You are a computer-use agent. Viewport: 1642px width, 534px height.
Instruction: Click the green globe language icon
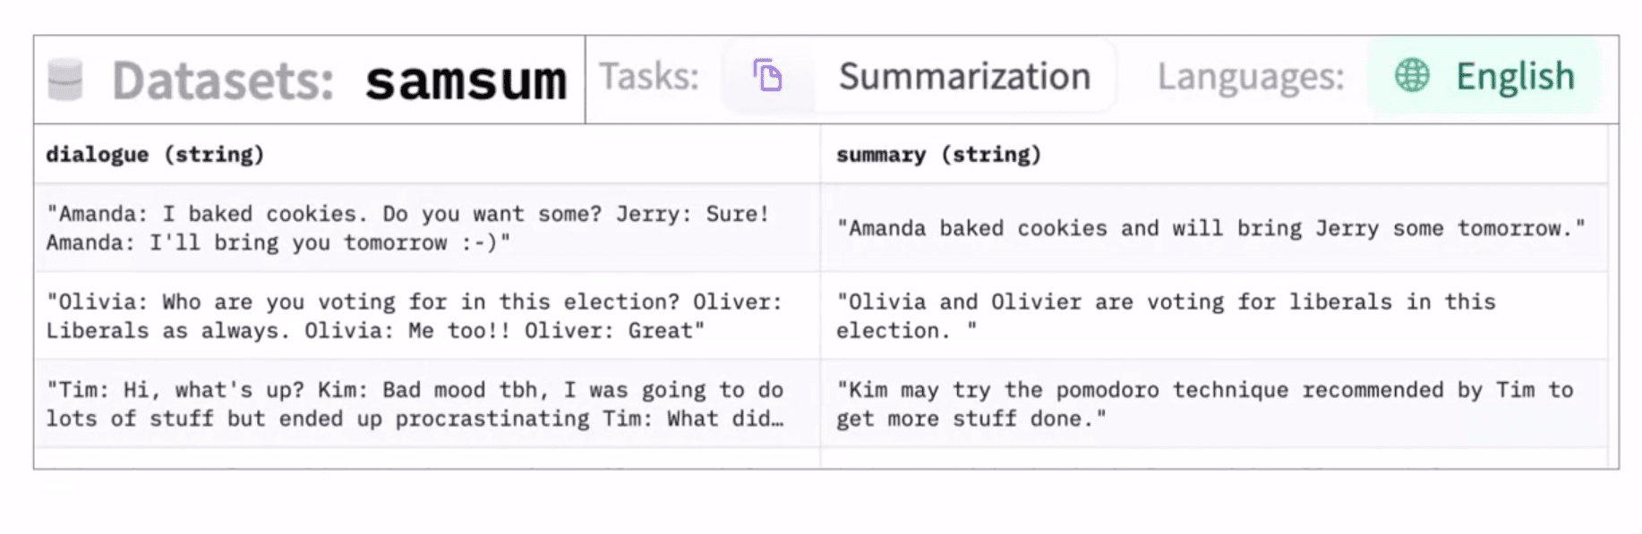tap(1412, 76)
